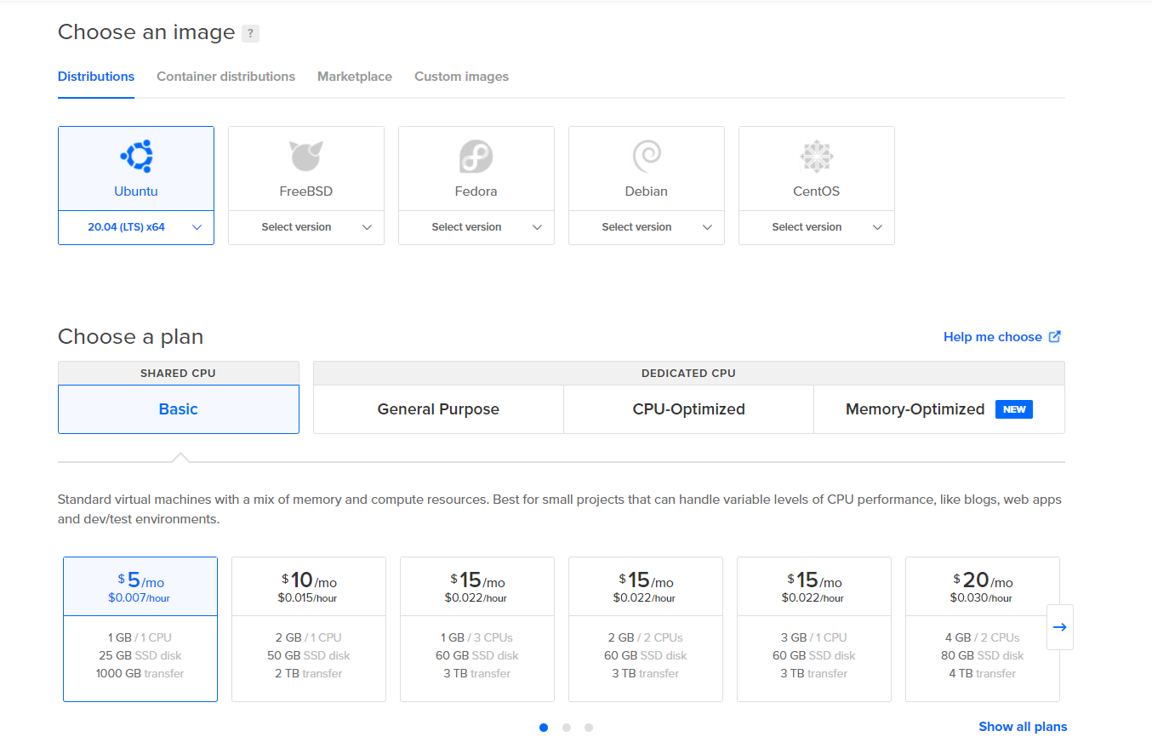Image resolution: width=1152 pixels, height=754 pixels.
Task: Expand the CentOS Select version dropdown
Action: point(817,227)
